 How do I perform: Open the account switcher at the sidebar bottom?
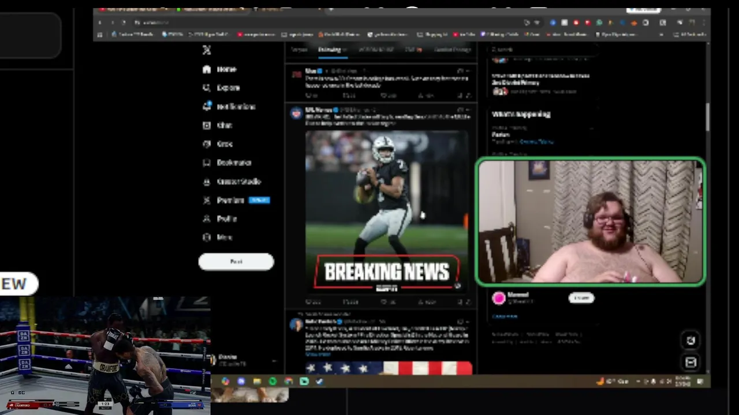242,360
